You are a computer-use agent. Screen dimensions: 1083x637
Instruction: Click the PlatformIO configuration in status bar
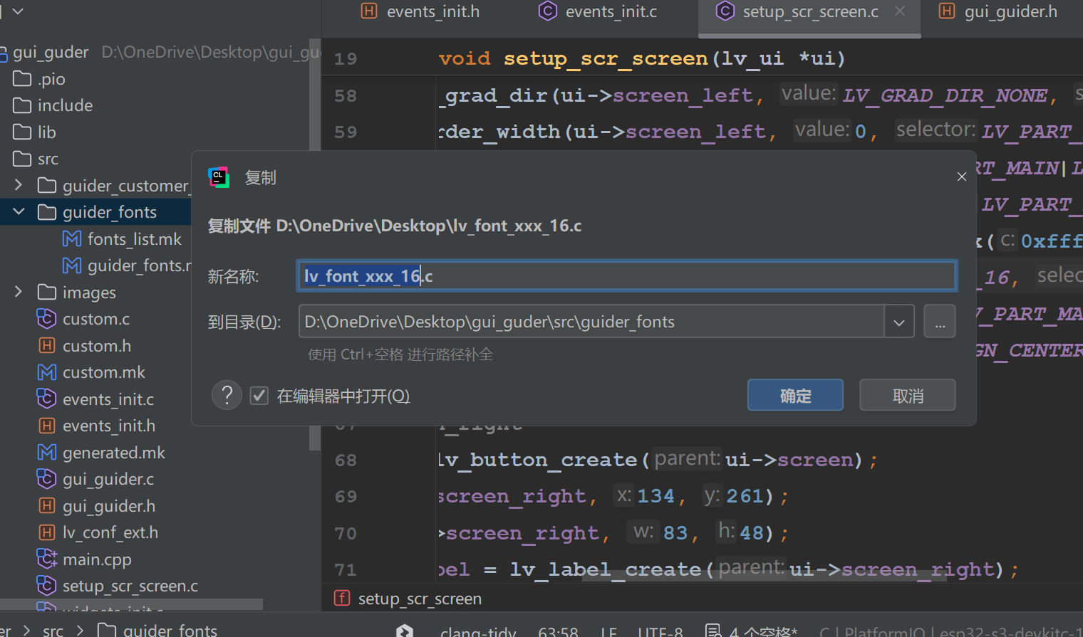(953, 631)
